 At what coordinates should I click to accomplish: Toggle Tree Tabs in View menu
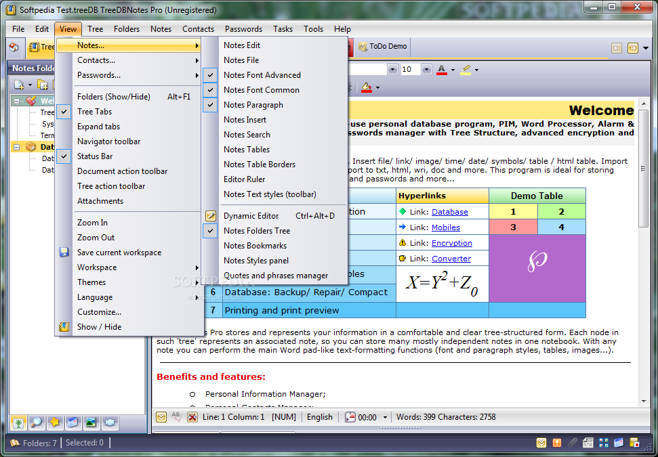(x=128, y=112)
